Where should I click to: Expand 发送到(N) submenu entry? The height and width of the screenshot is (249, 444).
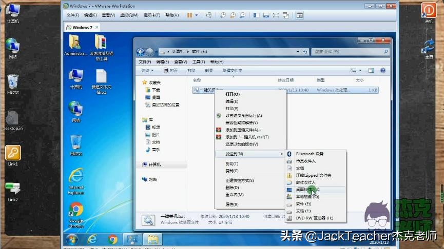coord(250,154)
